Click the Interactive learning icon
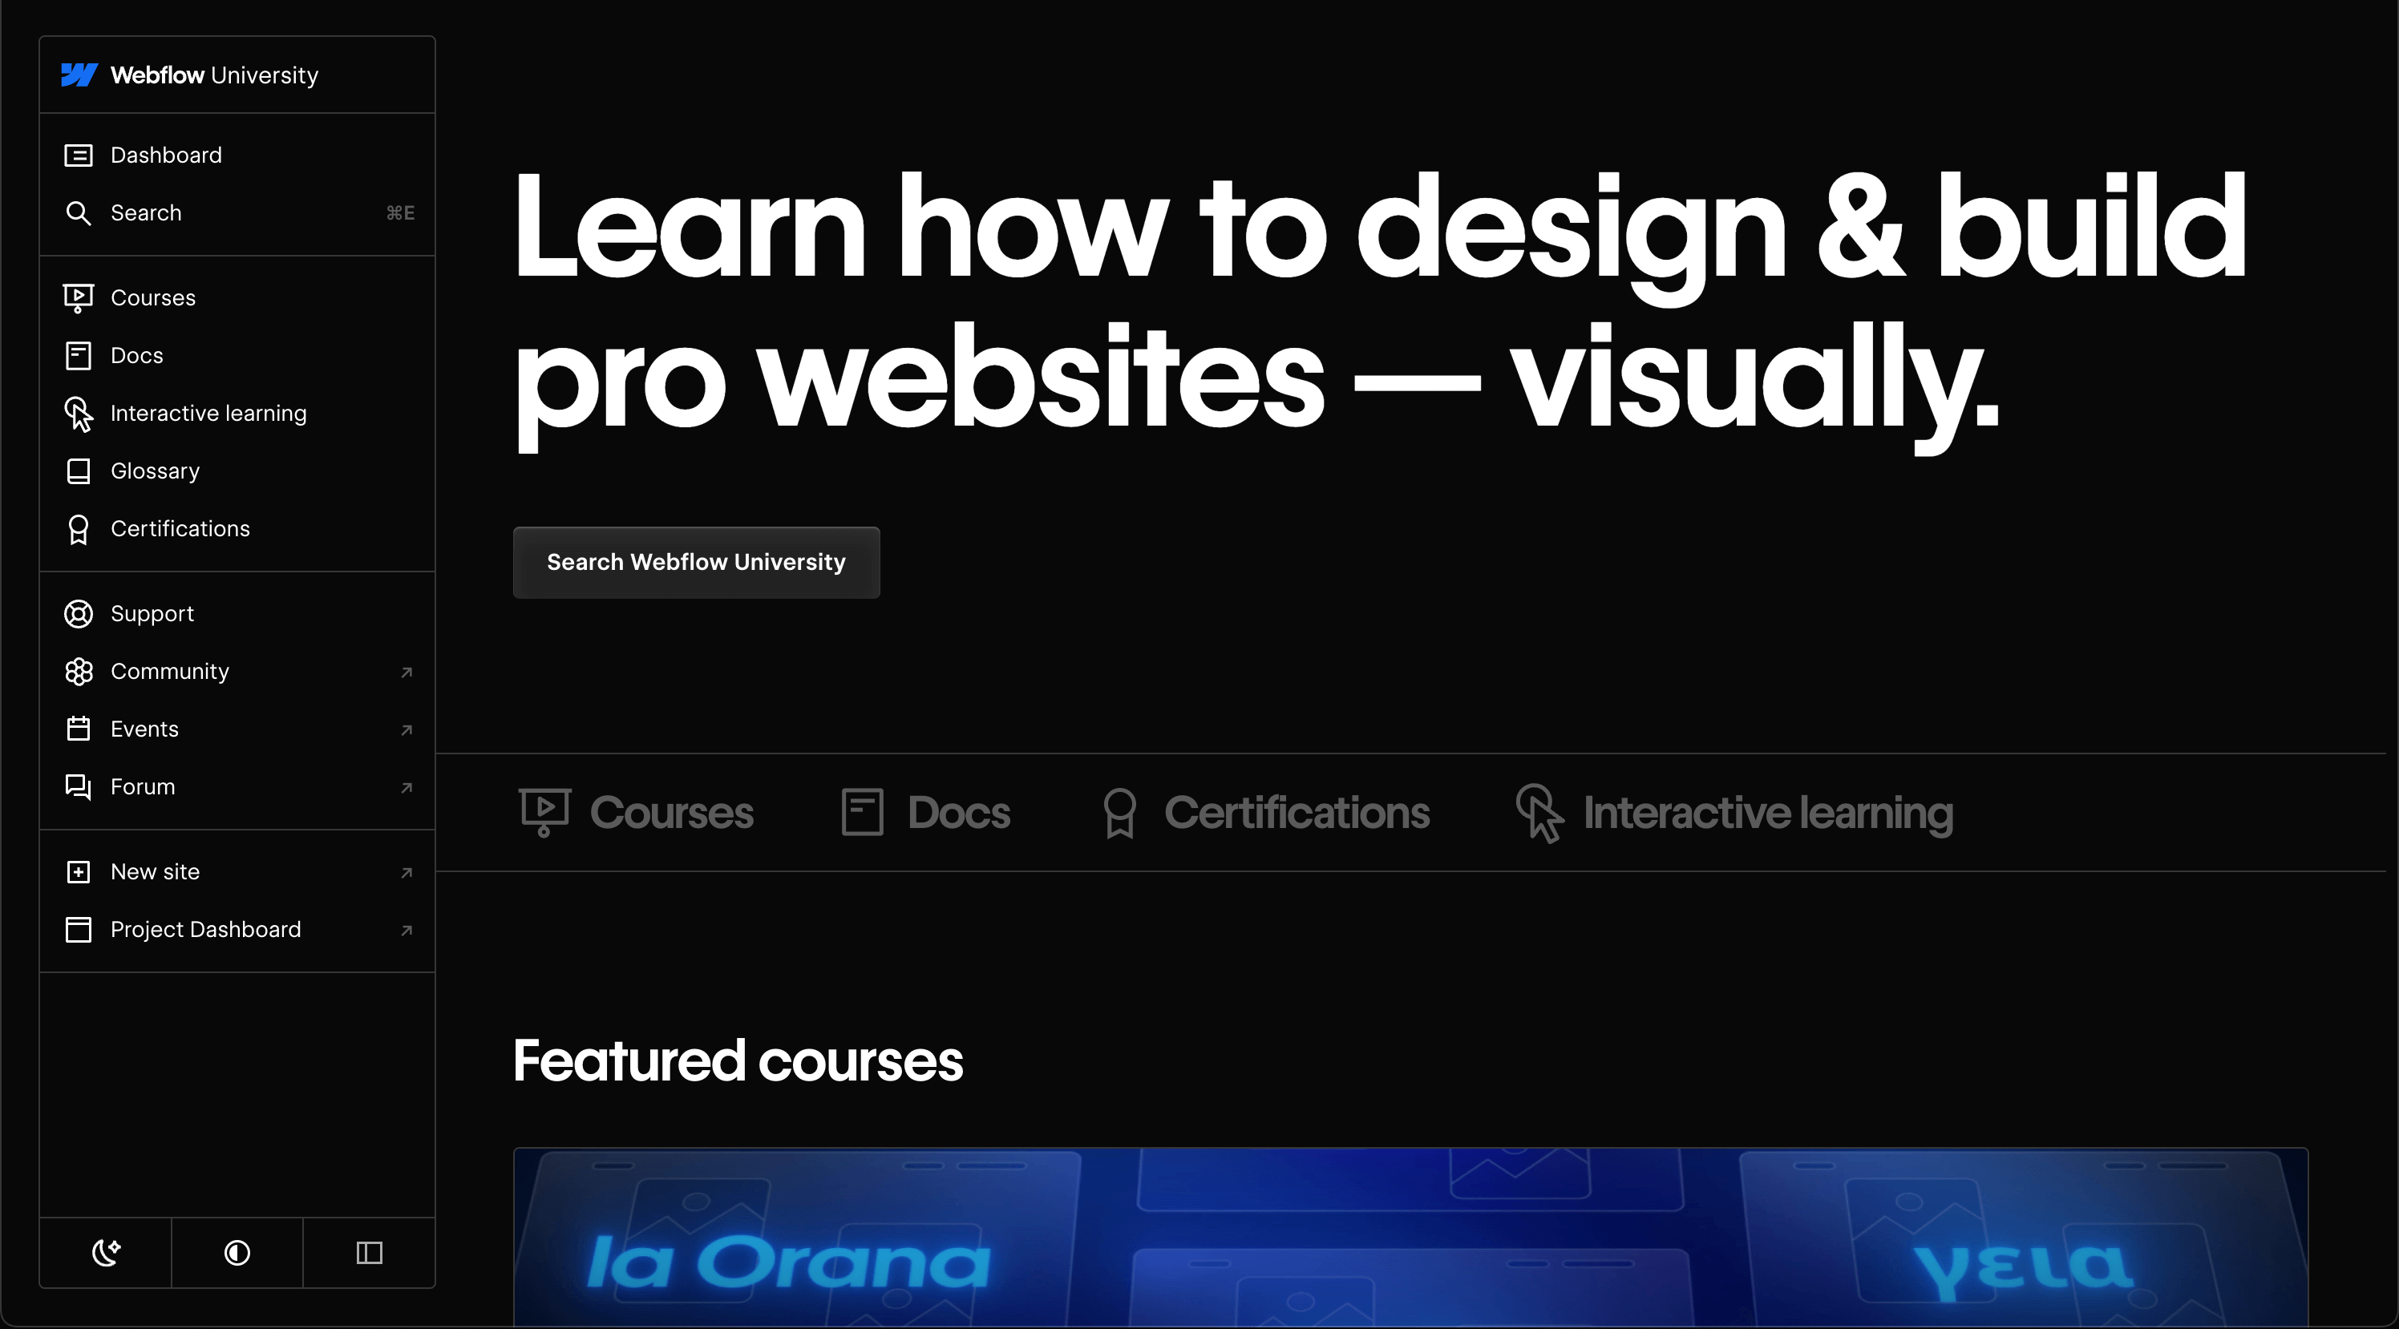 [x=77, y=414]
